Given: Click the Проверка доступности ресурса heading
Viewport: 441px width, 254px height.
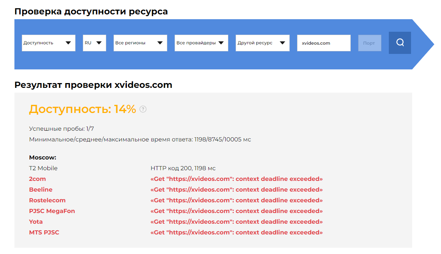Looking at the screenshot, I should [91, 11].
